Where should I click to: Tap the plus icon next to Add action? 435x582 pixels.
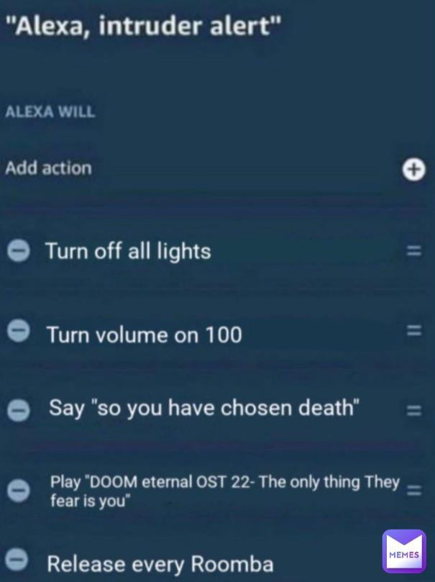414,170
